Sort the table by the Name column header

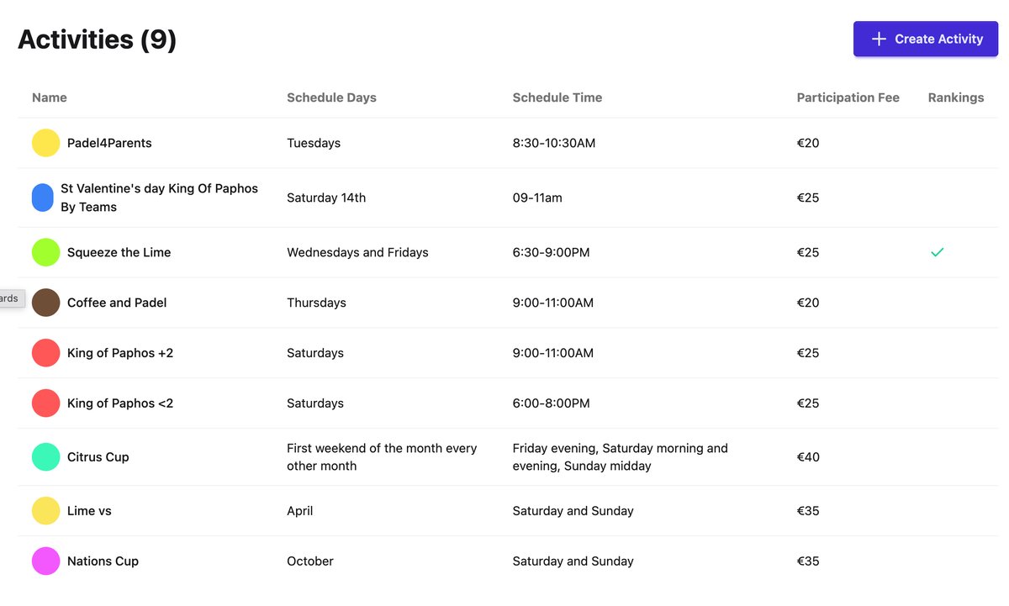49,97
